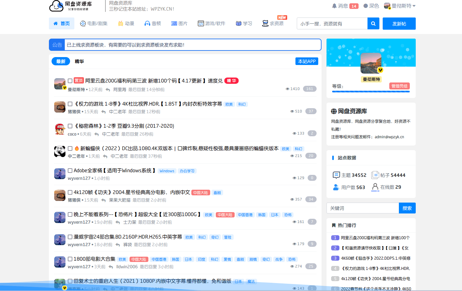This screenshot has height=291, width=462.
Task: Click the 本站APP button
Action: click(x=307, y=61)
